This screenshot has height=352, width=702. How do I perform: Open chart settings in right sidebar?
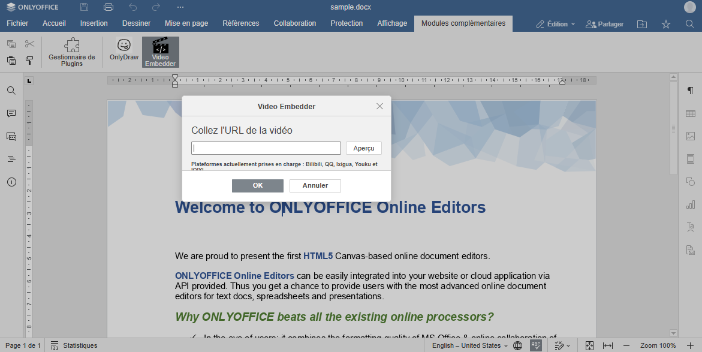[x=691, y=204]
